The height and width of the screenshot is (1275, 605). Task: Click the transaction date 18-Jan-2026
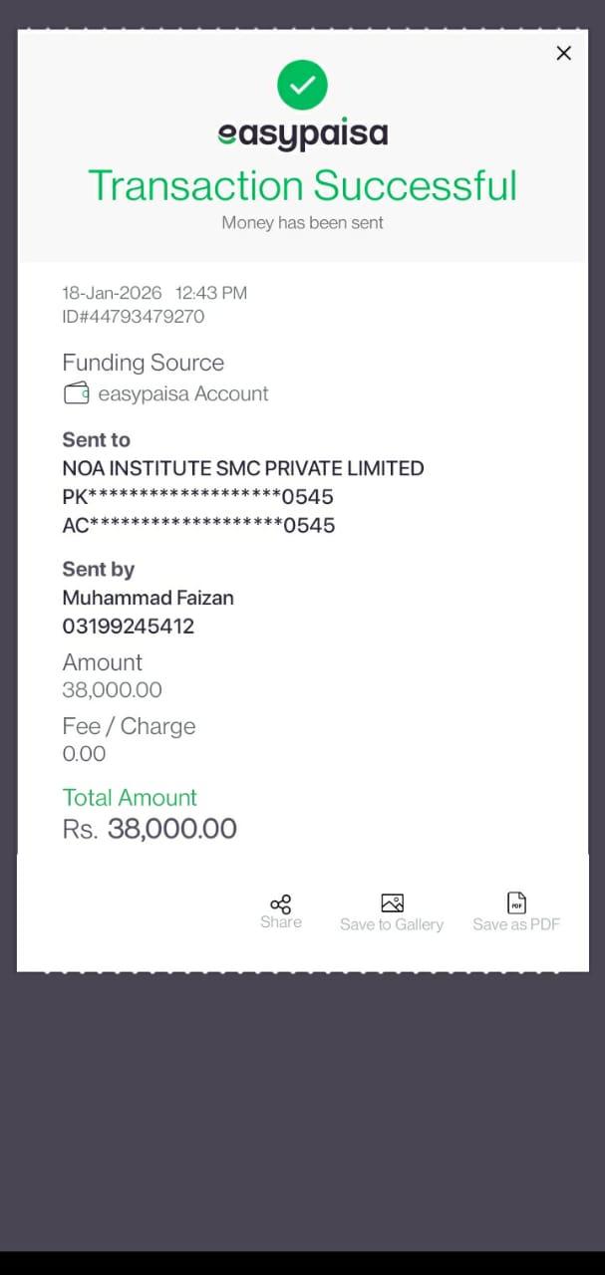[x=112, y=293]
